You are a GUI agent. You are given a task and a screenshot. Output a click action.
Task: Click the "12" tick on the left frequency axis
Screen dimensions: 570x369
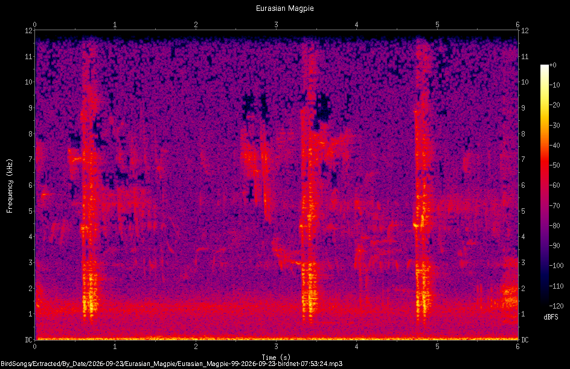28,31
